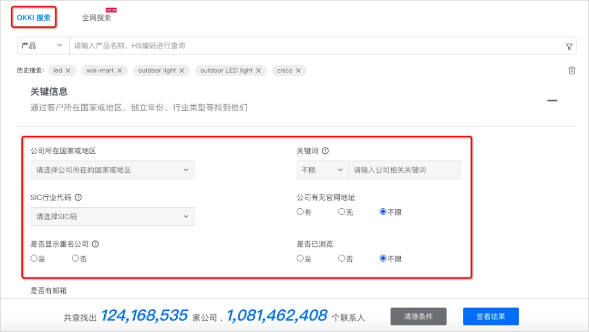Remove the "wal-mart" history search tag
The width and height of the screenshot is (589, 332).
(119, 70)
